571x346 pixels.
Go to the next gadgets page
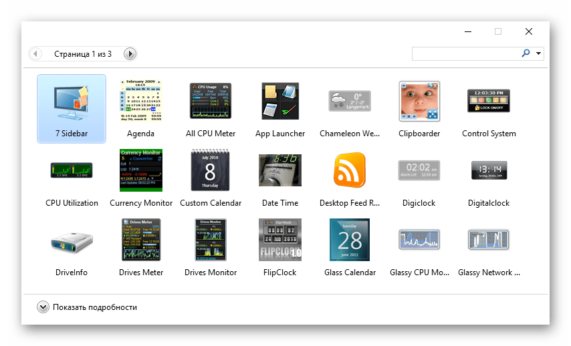click(x=130, y=53)
